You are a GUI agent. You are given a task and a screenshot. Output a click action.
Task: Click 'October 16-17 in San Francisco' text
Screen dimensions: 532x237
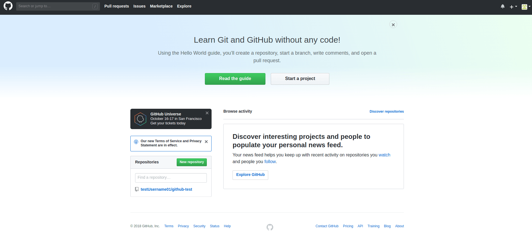(176, 119)
